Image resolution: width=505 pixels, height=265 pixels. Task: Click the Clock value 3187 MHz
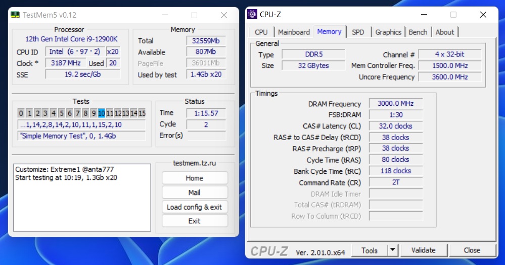(66, 63)
